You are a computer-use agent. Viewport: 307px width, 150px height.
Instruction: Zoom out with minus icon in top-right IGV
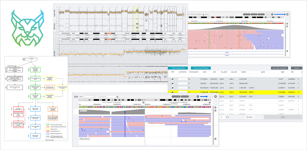[x=272, y=14]
